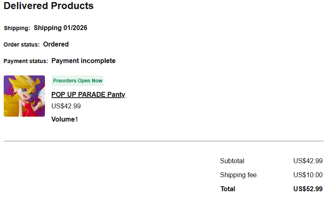This screenshot has height=204, width=327.
Task: Click the Subtotal label in summary
Action: click(232, 161)
